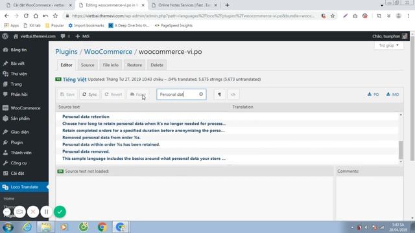Viewport: 415px width, 233px height.
Task: Bookmark this page with the star icon
Action: (x=333, y=16)
